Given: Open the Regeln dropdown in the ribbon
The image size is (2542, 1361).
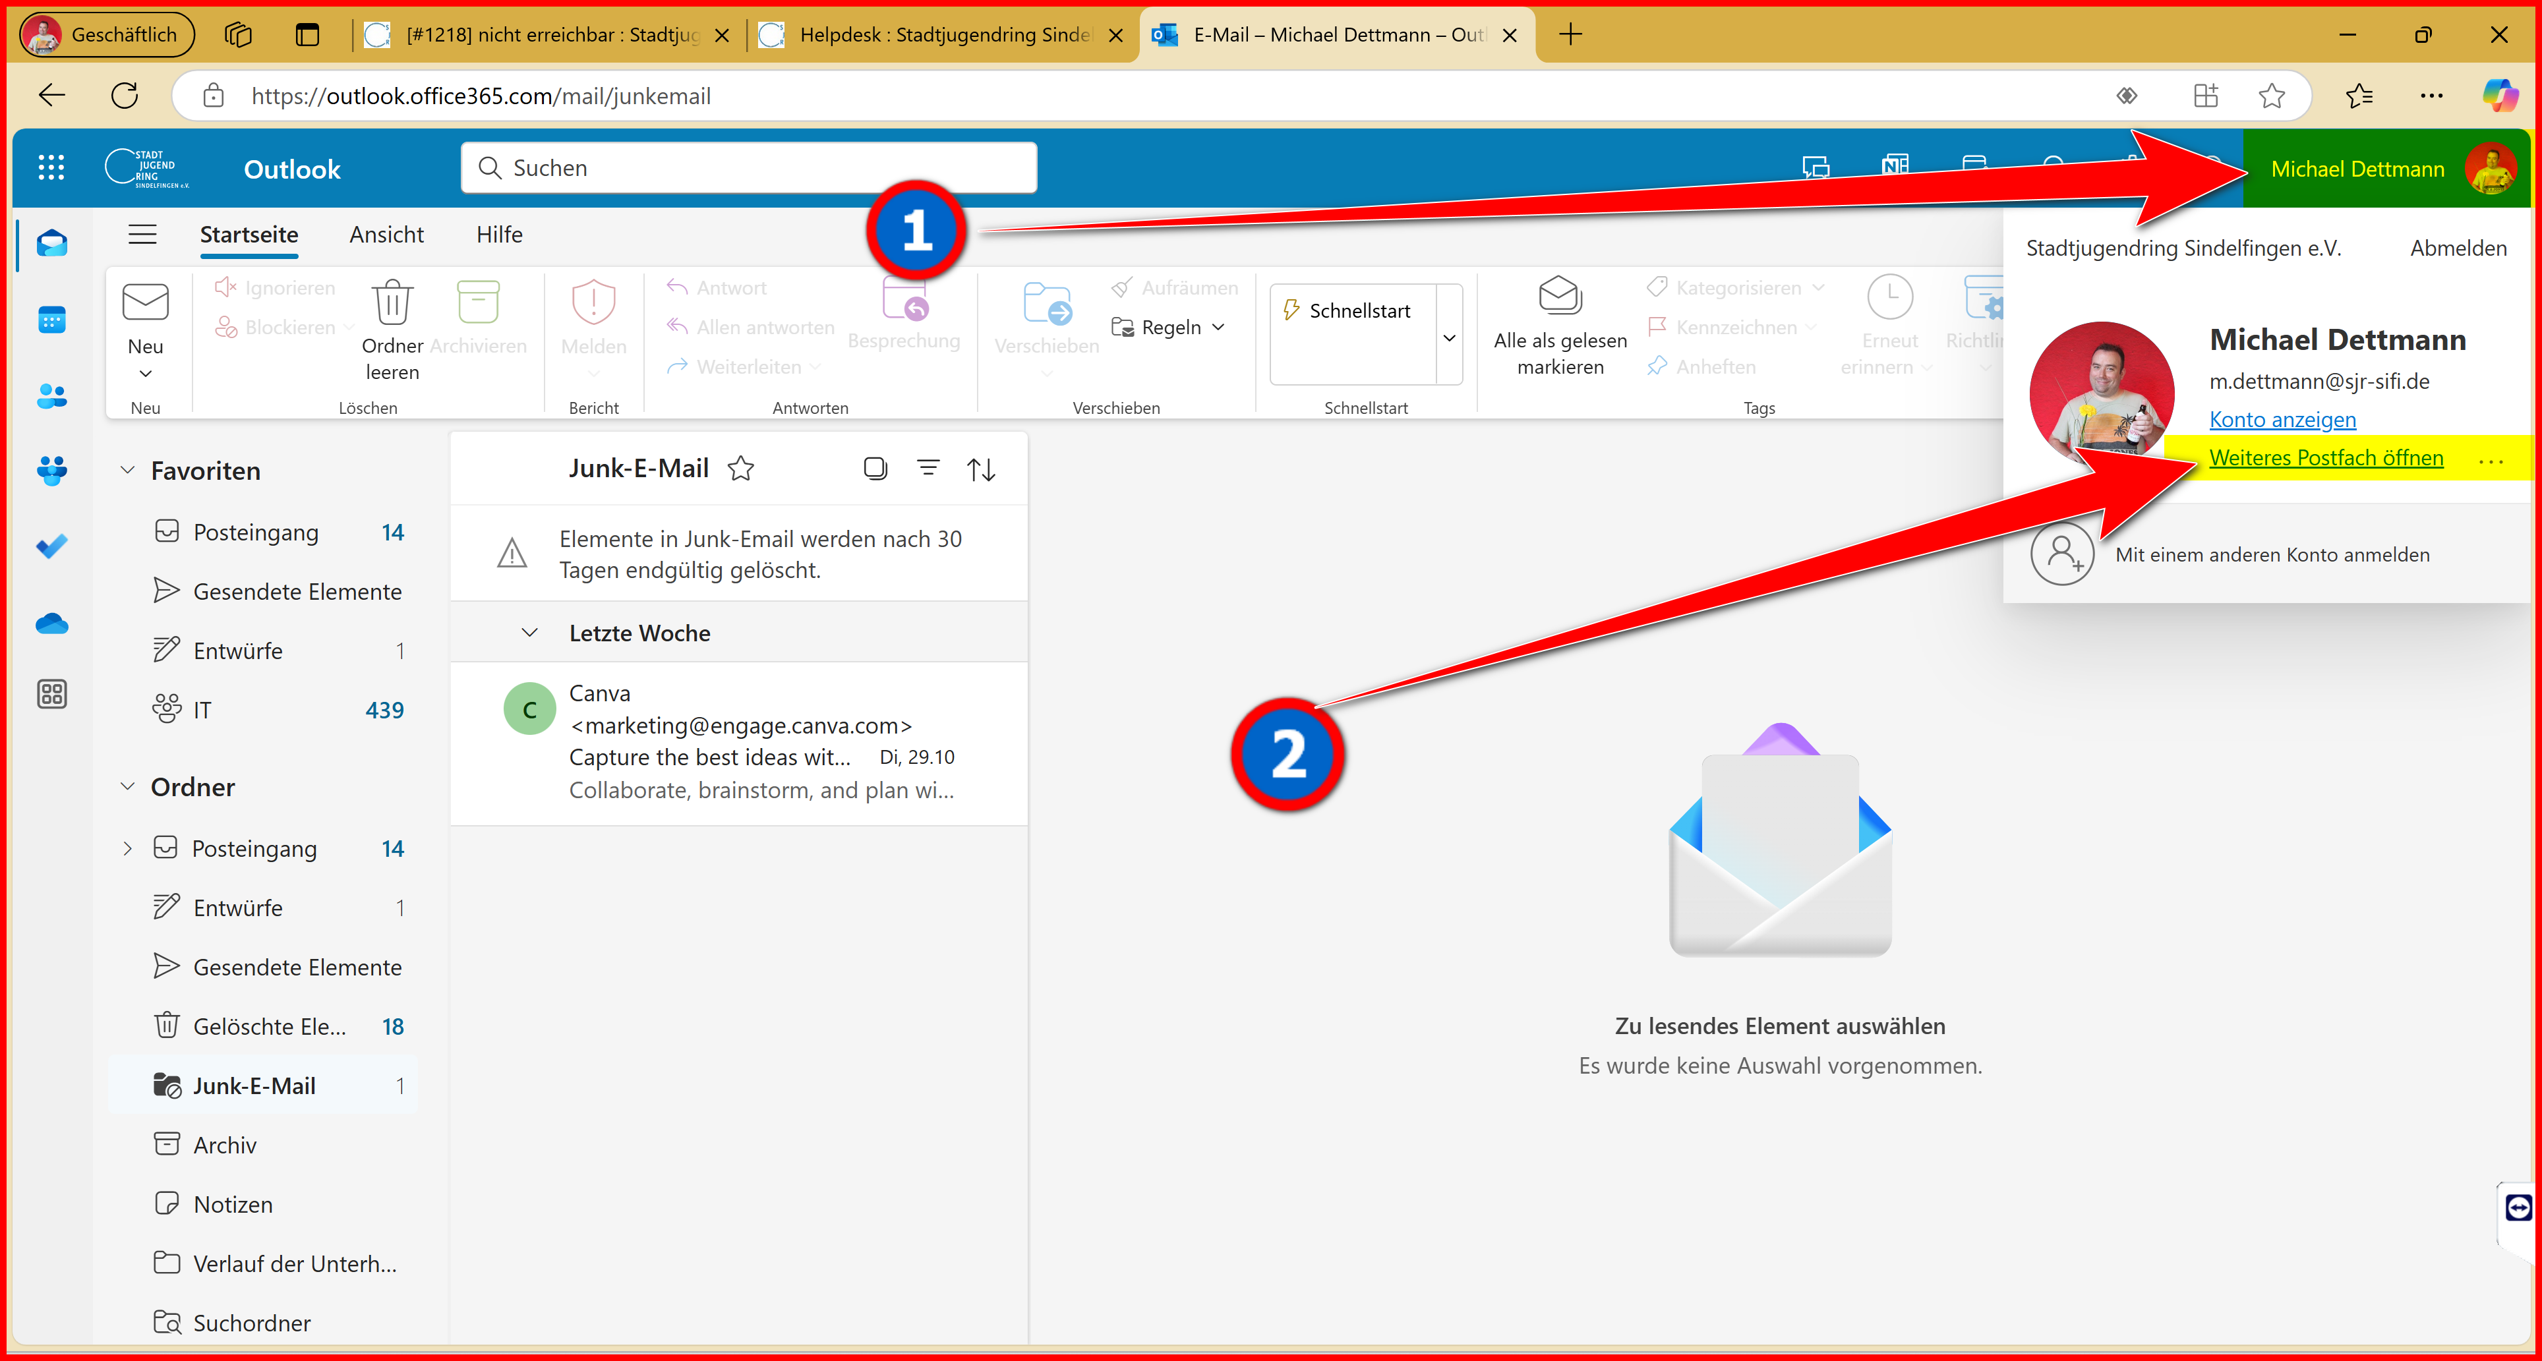Looking at the screenshot, I should point(1169,328).
